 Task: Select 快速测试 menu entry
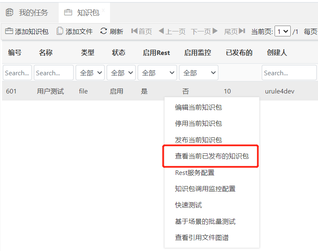tap(189, 205)
